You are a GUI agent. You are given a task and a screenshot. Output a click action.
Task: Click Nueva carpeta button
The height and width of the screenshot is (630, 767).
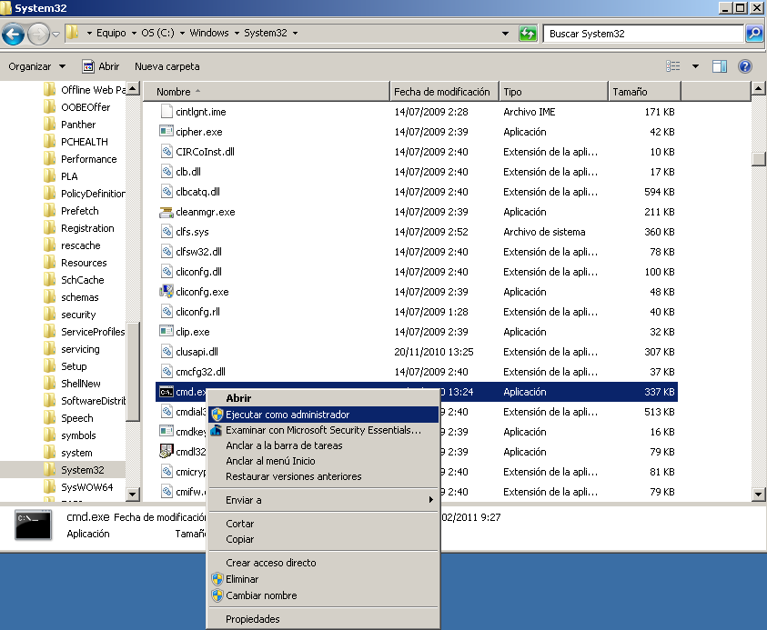point(167,66)
